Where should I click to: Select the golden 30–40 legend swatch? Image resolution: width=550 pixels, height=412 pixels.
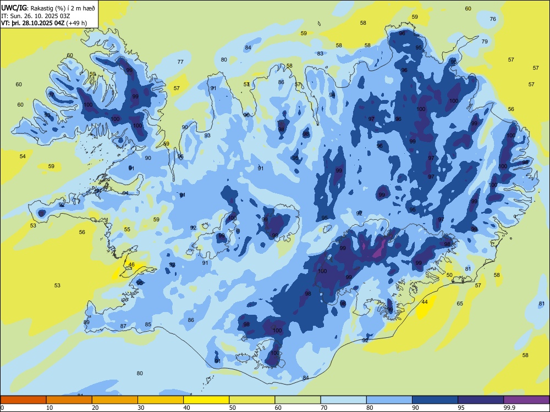coord(161,400)
